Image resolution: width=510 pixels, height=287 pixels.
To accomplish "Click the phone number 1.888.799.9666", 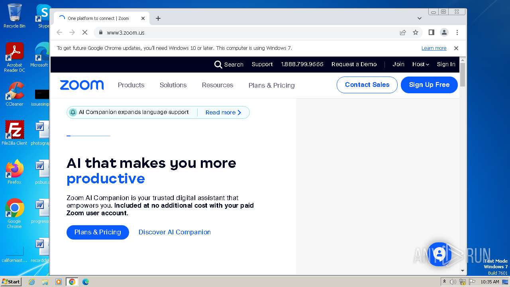I will click(302, 65).
